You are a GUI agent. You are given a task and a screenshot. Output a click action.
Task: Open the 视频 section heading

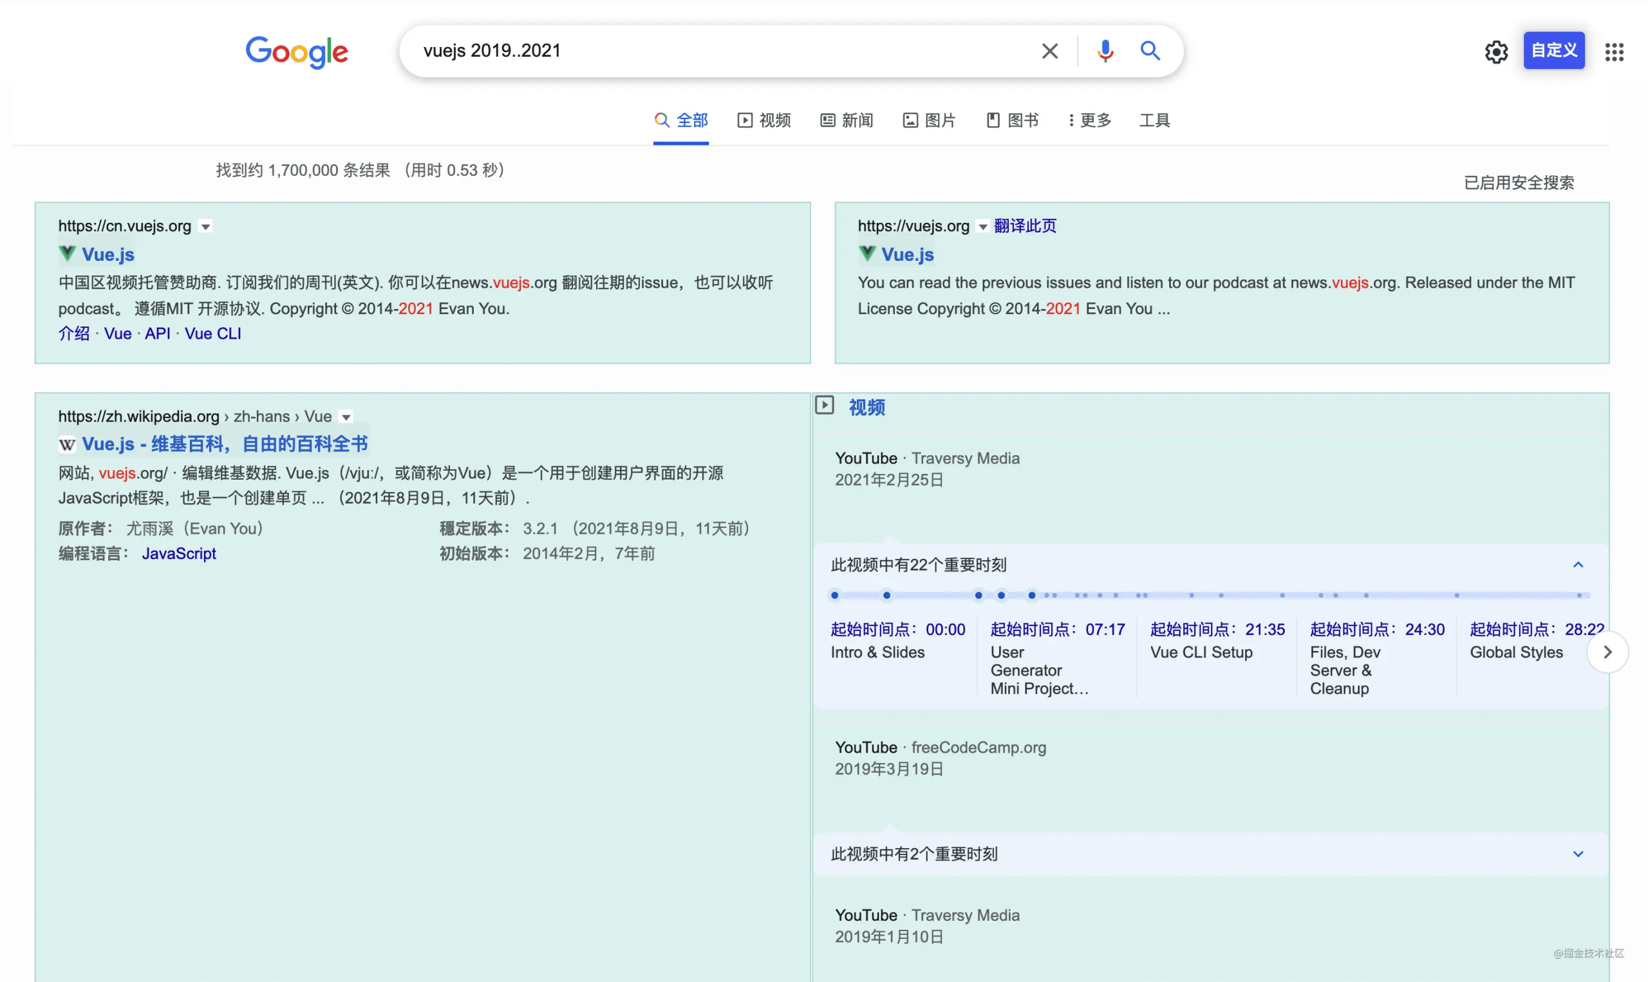(866, 408)
